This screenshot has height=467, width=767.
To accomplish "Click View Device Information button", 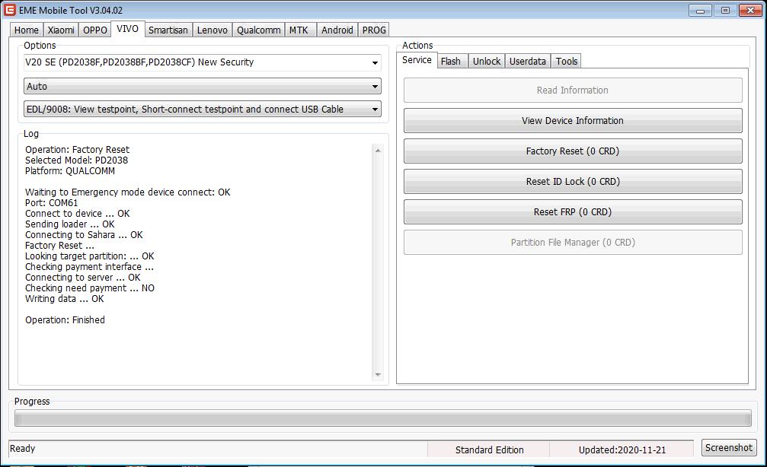I will click(x=573, y=121).
